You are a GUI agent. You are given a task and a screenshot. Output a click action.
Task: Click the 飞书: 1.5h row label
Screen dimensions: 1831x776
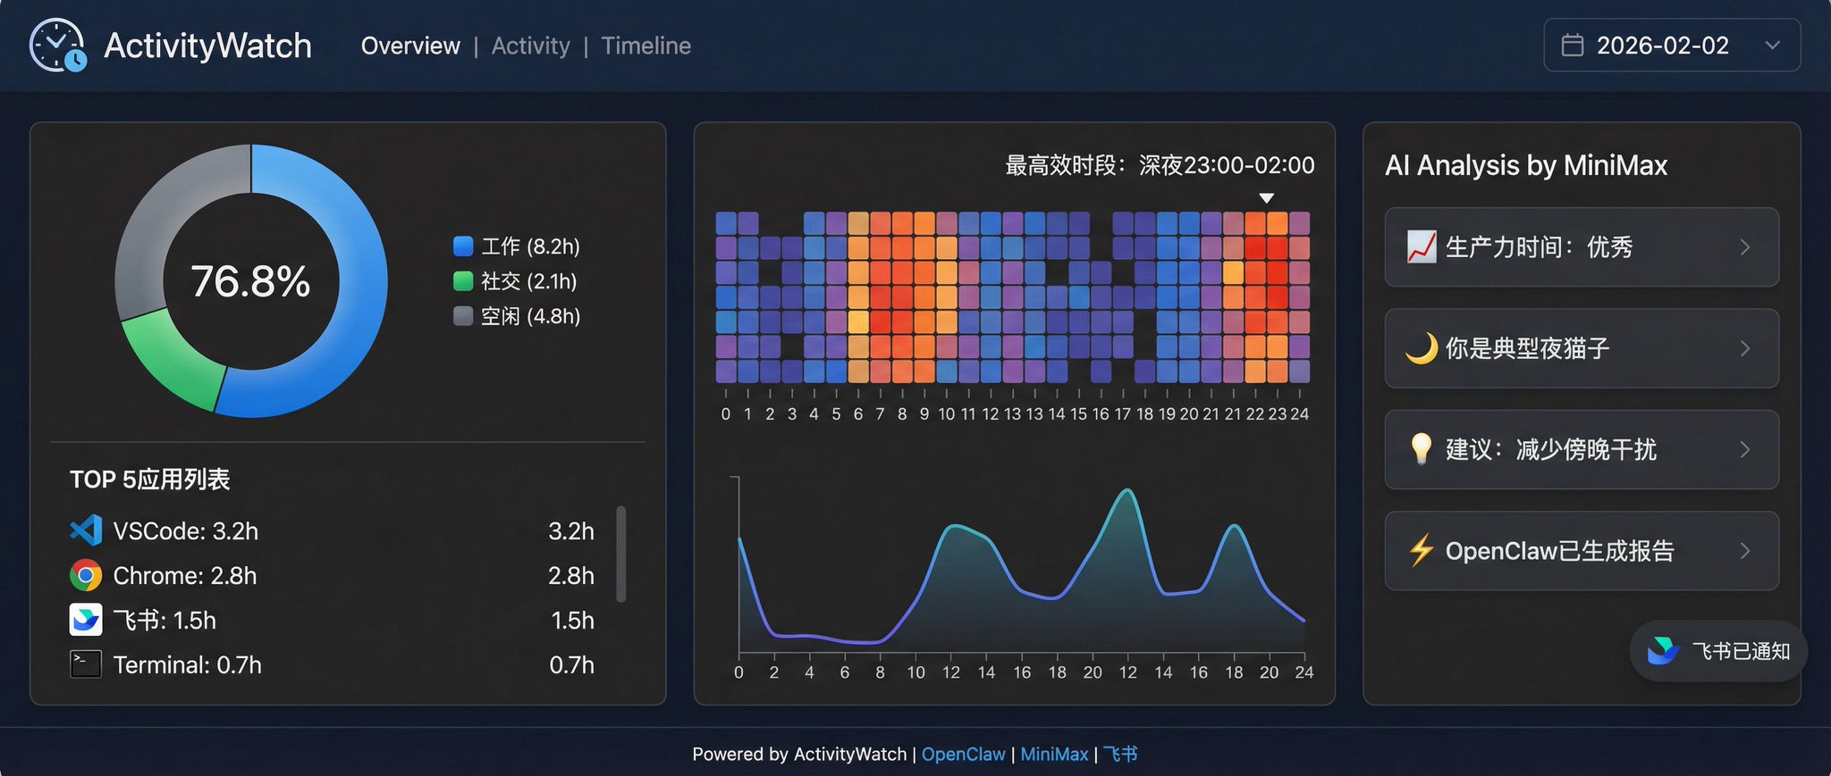click(165, 620)
